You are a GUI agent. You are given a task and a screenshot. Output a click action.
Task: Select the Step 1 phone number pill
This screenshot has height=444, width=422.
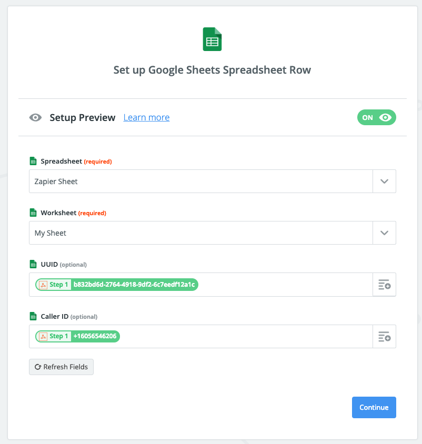click(x=78, y=336)
